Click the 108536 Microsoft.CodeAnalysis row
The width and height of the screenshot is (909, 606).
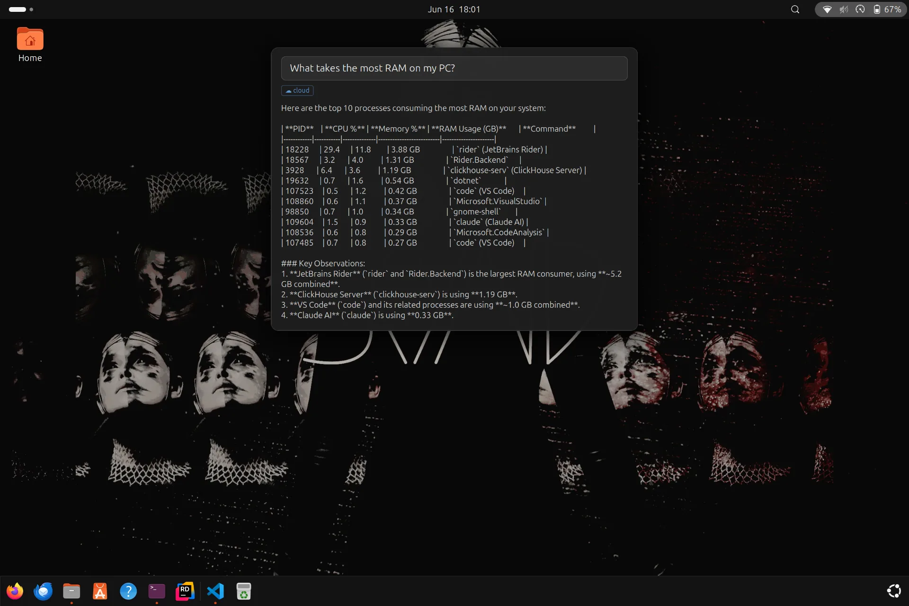pyautogui.click(x=415, y=232)
